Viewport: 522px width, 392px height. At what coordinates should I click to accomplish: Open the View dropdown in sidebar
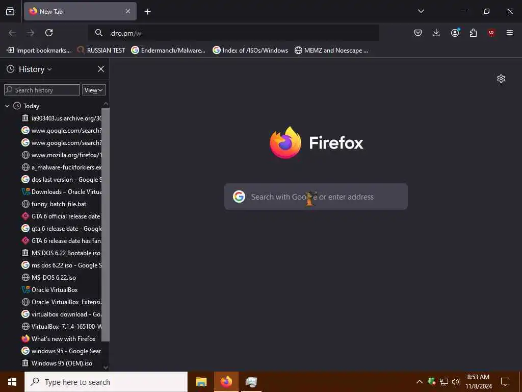click(94, 90)
